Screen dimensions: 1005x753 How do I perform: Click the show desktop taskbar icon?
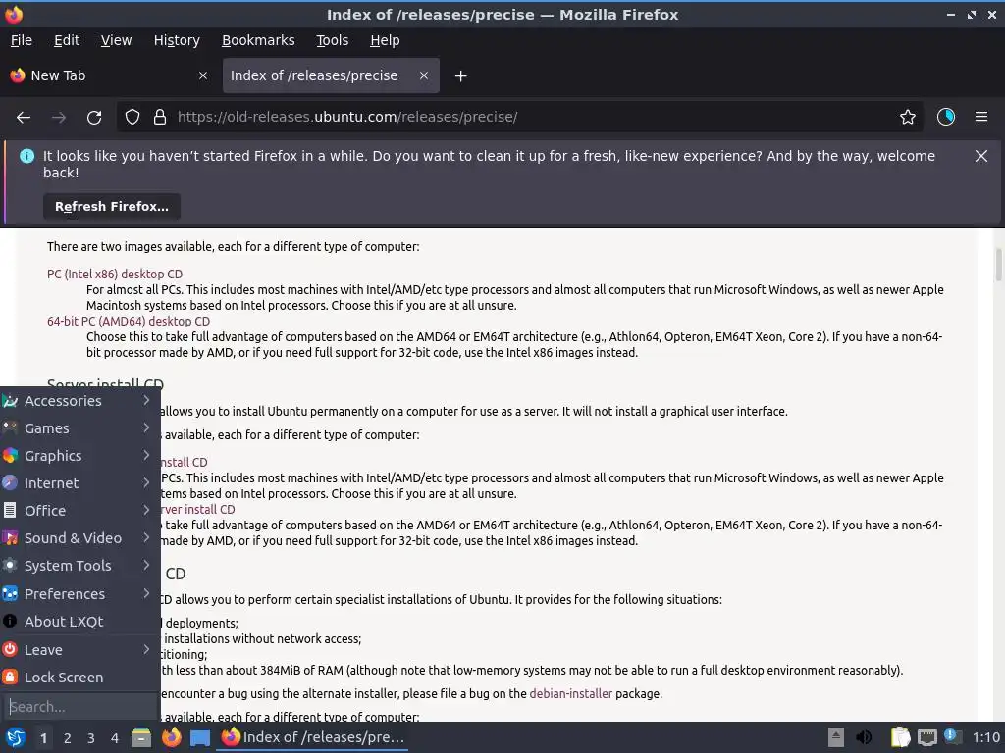[200, 738]
